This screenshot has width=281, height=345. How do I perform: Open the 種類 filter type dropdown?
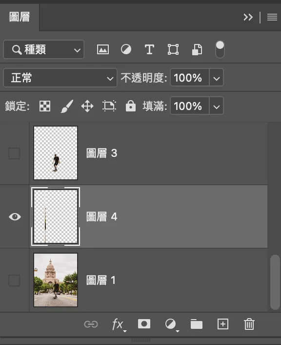point(44,49)
